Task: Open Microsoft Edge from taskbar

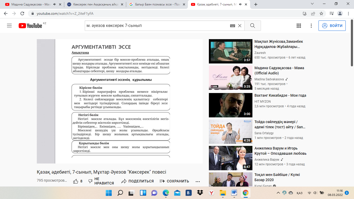Action: coord(166,193)
